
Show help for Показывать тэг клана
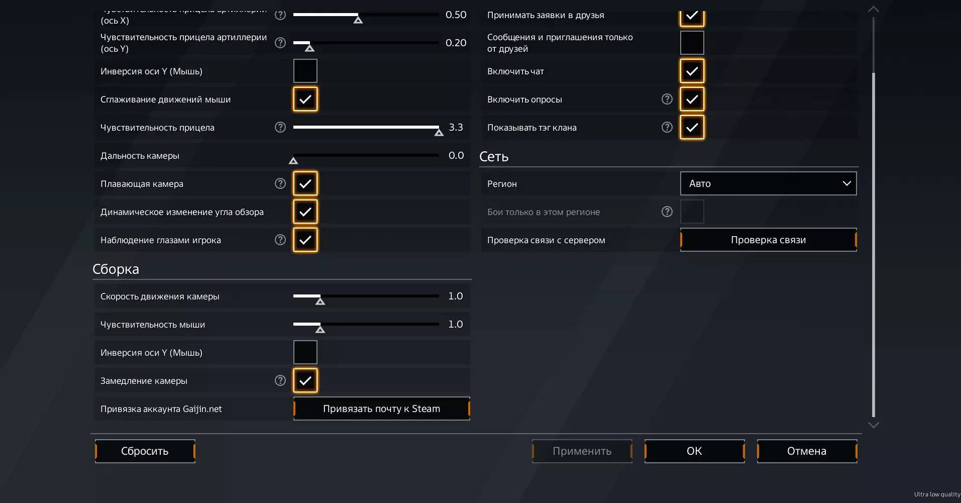coord(667,128)
